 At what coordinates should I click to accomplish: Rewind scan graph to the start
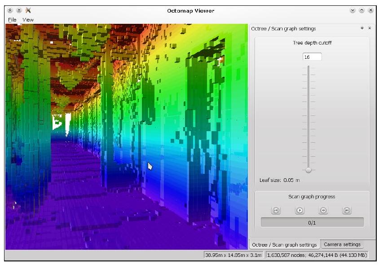click(x=276, y=210)
